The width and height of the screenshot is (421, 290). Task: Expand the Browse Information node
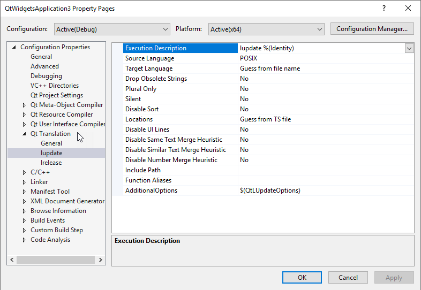[24, 211]
